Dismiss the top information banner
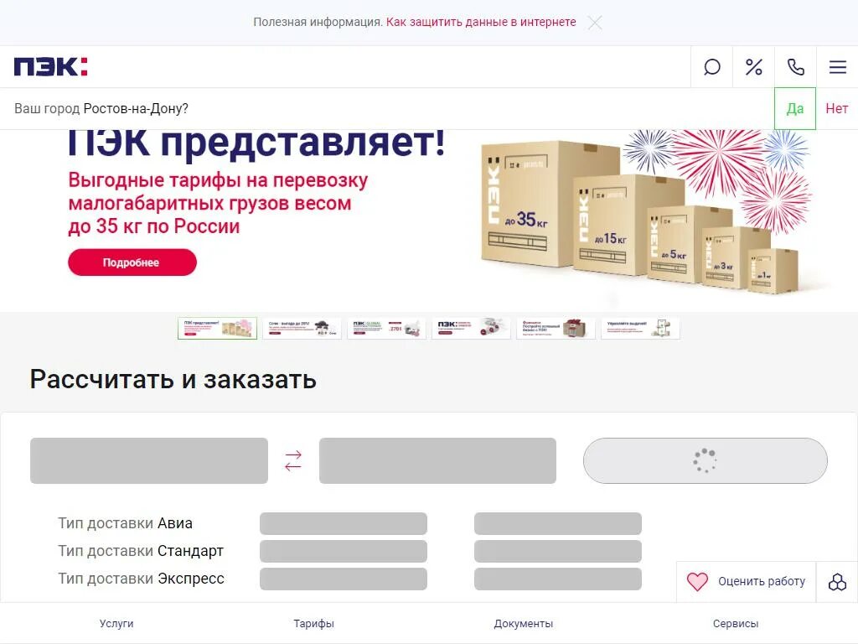 [x=595, y=23]
